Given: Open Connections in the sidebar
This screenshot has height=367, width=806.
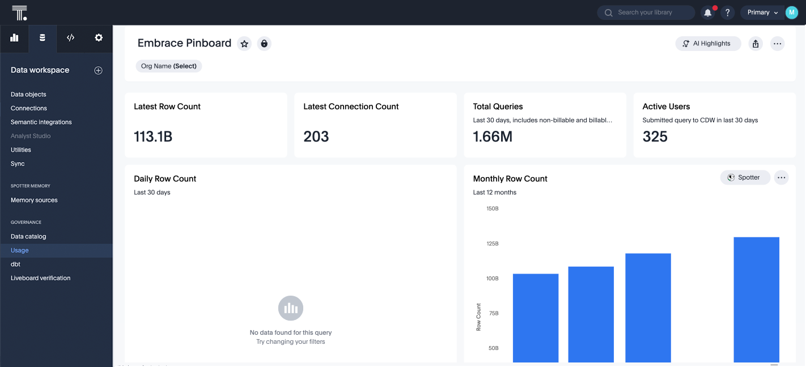Looking at the screenshot, I should click(x=29, y=108).
